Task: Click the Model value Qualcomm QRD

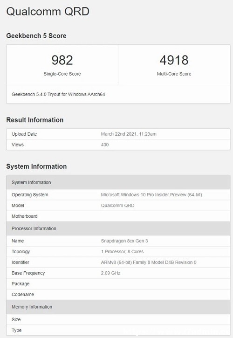Action: pyautogui.click(x=118, y=206)
